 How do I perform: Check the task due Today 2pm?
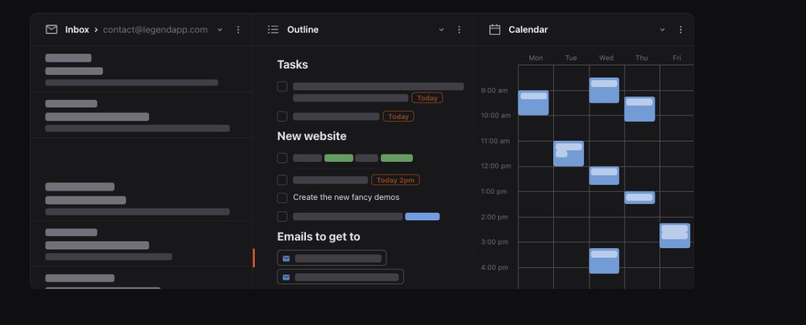pyautogui.click(x=282, y=180)
